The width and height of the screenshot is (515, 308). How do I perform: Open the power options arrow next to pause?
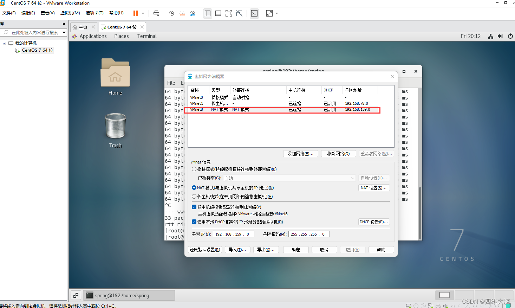click(x=143, y=13)
